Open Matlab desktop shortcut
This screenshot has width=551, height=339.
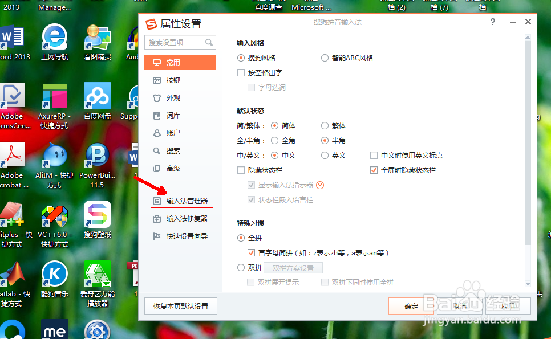13,284
